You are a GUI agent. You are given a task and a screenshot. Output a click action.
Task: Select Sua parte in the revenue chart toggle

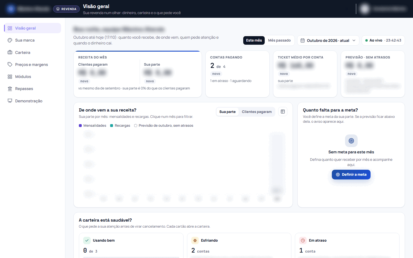(227, 112)
